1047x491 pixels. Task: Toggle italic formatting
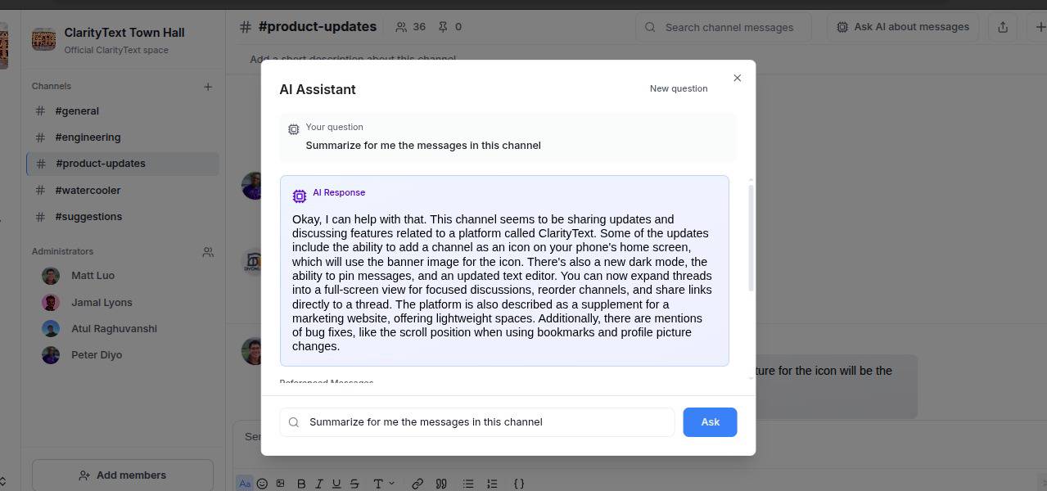click(319, 484)
